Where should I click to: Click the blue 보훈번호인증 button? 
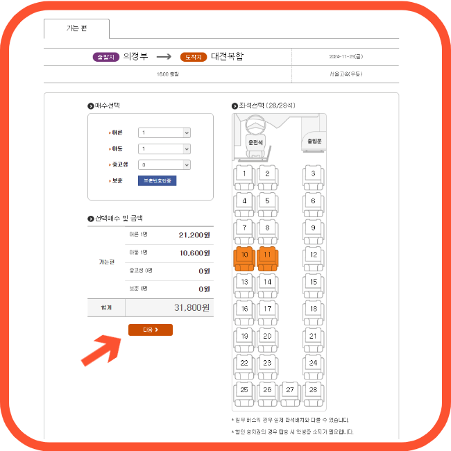[x=157, y=180]
